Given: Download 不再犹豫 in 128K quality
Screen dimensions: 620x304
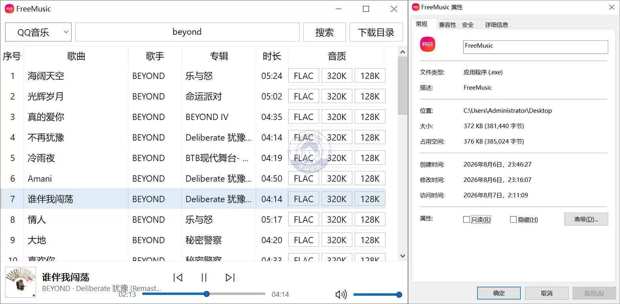Looking at the screenshot, I should (x=370, y=137).
